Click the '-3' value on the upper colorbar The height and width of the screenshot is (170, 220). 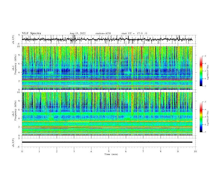coord(205,56)
